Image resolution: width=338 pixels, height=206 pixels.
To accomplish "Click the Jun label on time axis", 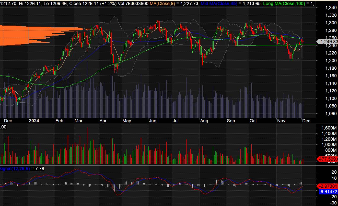I will 153,121.
